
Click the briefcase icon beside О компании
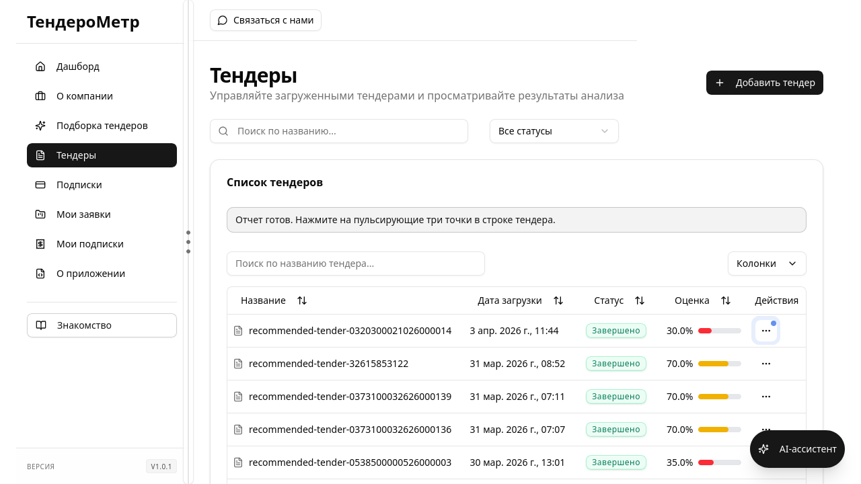click(x=40, y=96)
